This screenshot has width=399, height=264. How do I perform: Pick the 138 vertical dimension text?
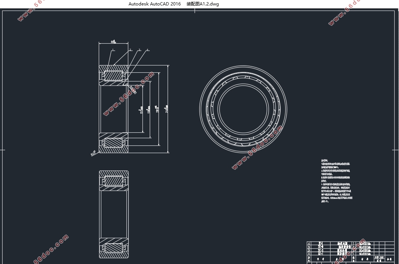pos(149,109)
